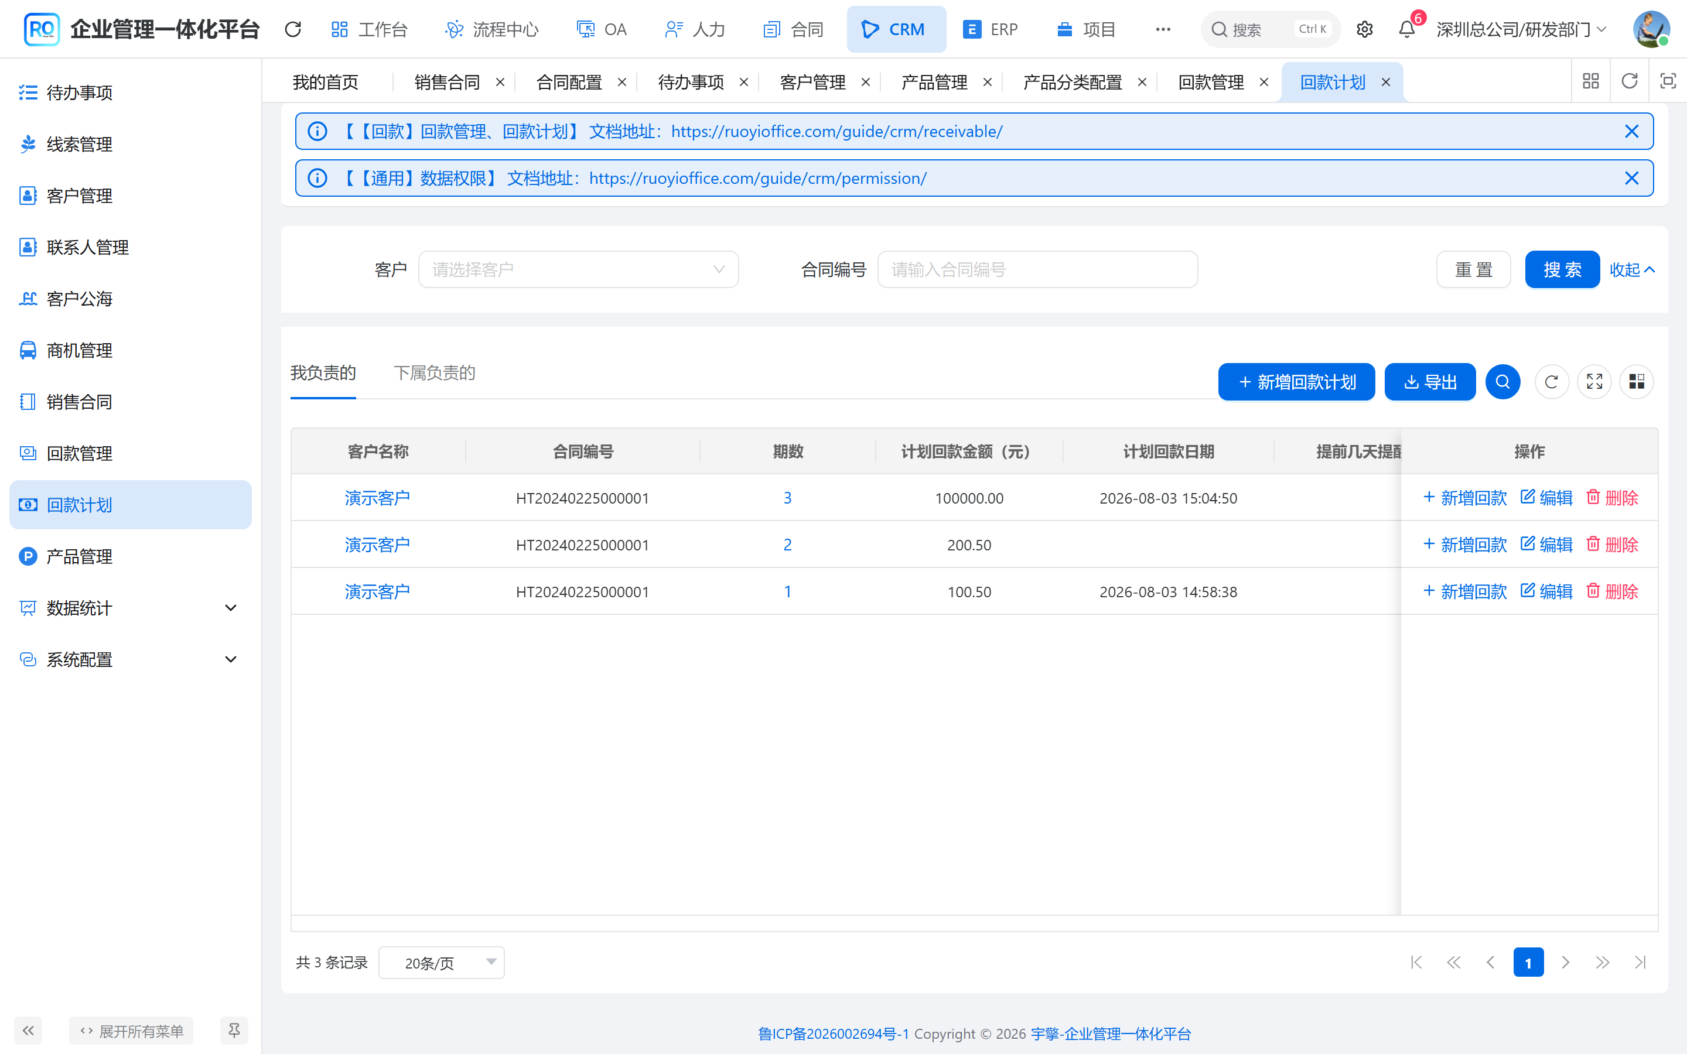Switch to the 销售合同 page tab
This screenshot has height=1054, width=1687.
tap(447, 82)
